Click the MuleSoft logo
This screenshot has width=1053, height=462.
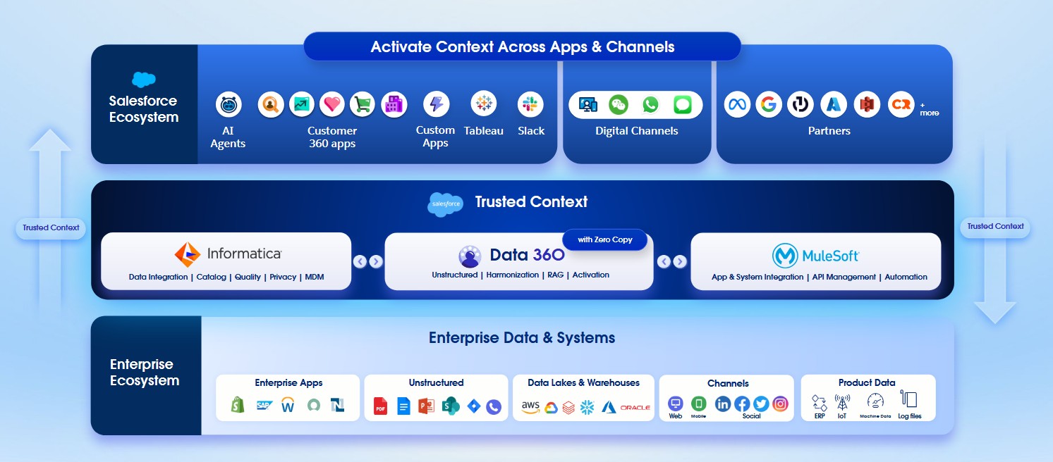816,256
